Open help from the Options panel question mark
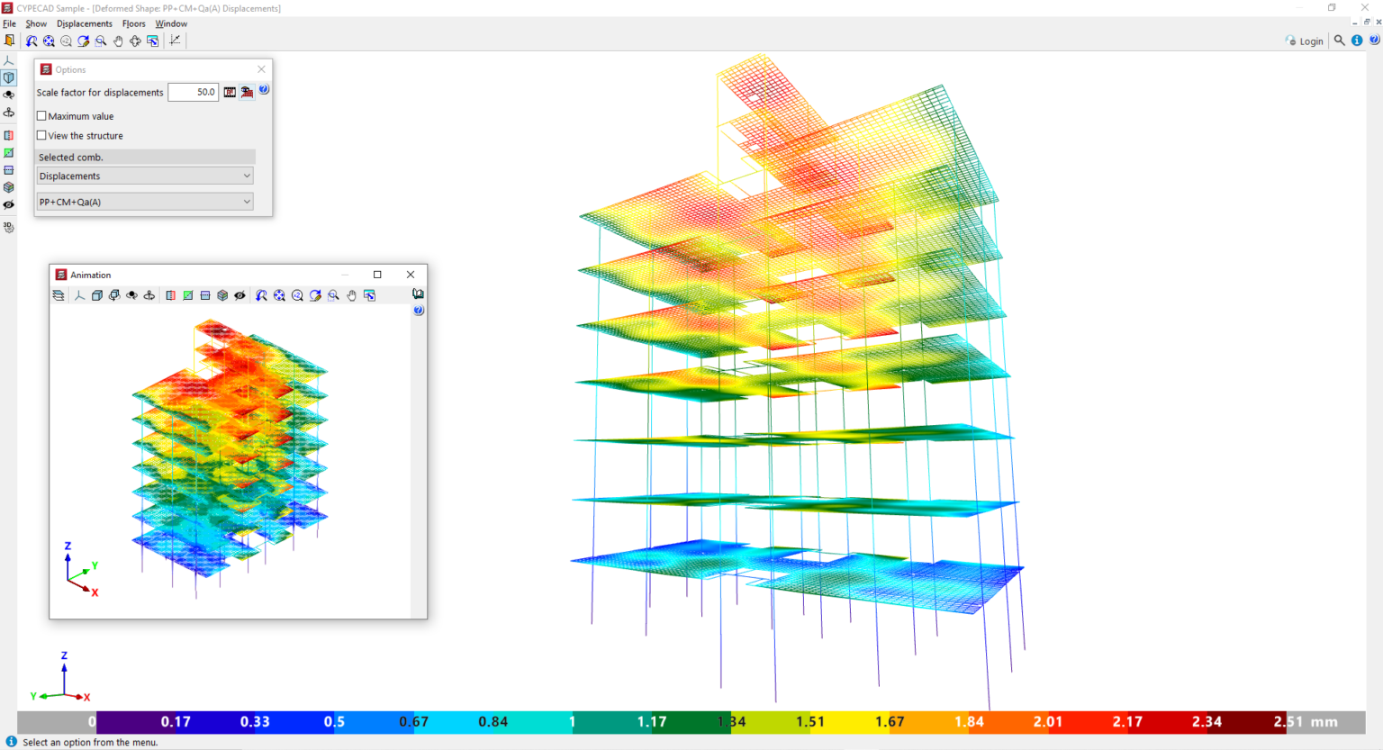Viewport: 1383px width, 750px height. 264,89
